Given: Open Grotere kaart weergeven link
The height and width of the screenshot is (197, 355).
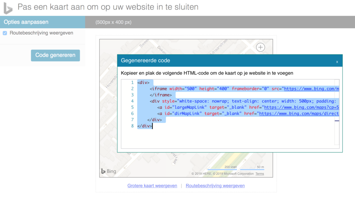Looking at the screenshot, I should (152, 186).
